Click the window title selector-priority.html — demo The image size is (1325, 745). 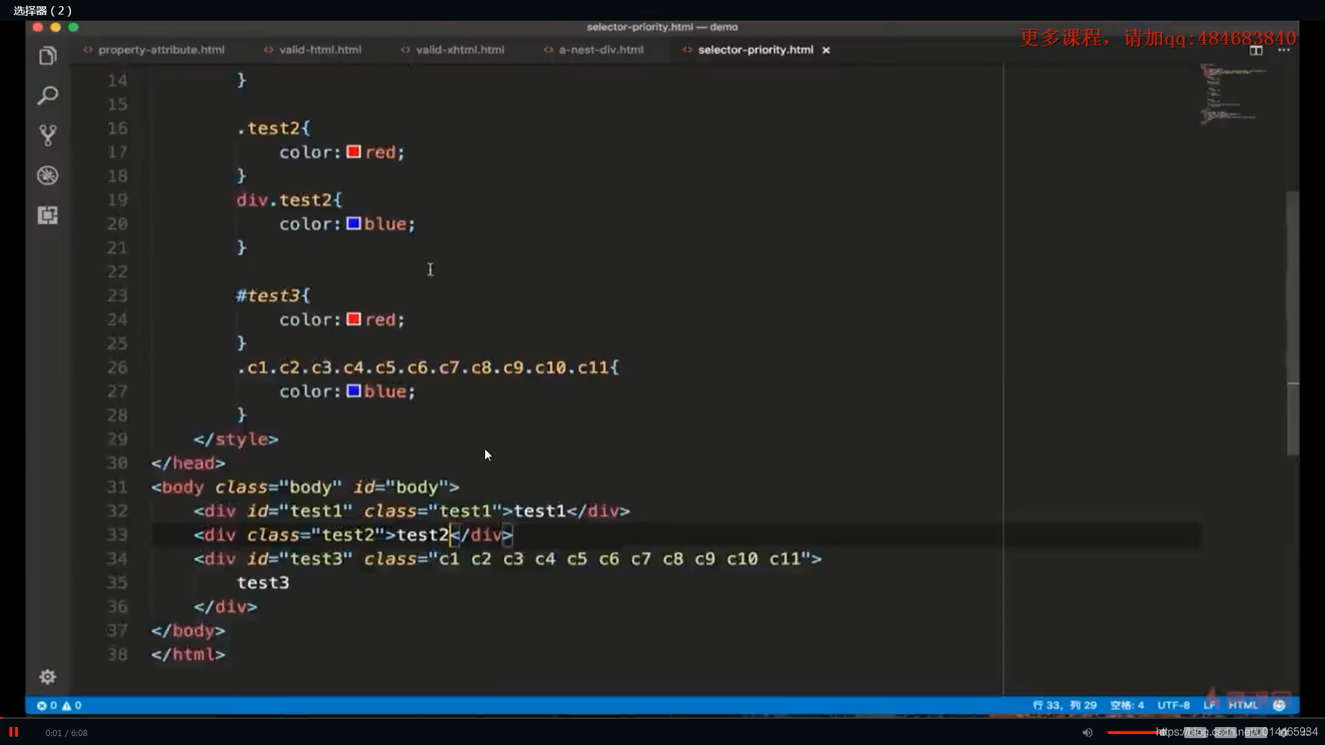(x=662, y=27)
